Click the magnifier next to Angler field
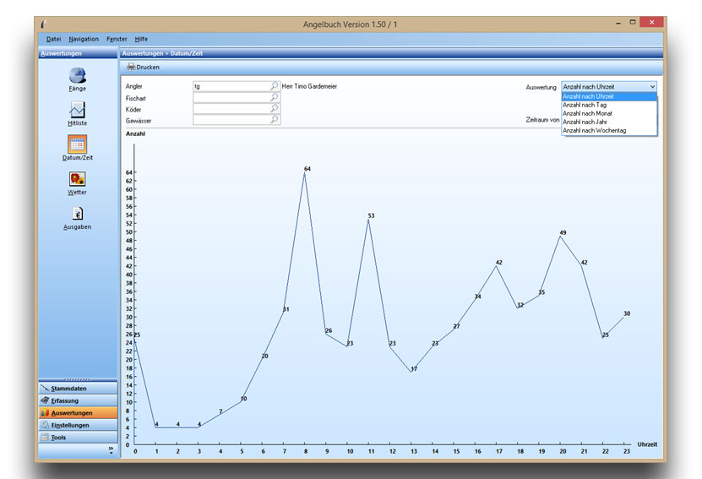The image size is (702, 479). pyautogui.click(x=274, y=86)
